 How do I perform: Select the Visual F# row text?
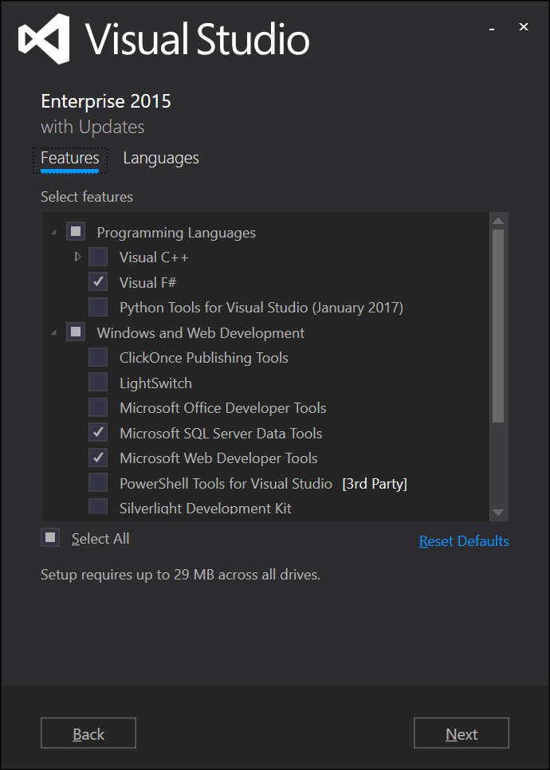click(x=147, y=282)
